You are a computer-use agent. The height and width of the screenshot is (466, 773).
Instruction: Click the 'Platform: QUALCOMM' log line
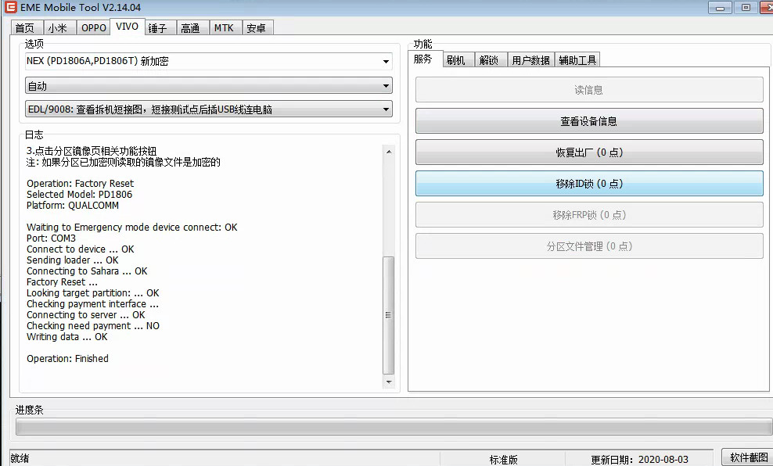click(73, 205)
